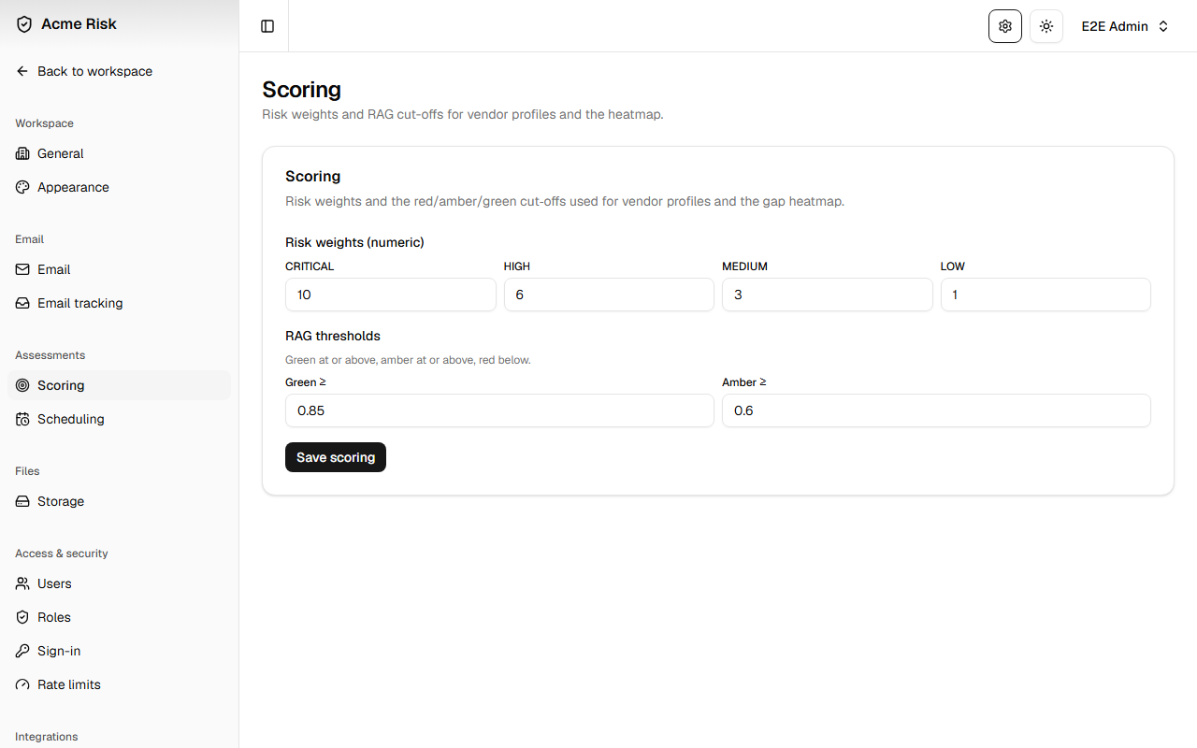Image resolution: width=1197 pixels, height=748 pixels.
Task: Open the E2E Admin account dropdown
Action: [1125, 26]
